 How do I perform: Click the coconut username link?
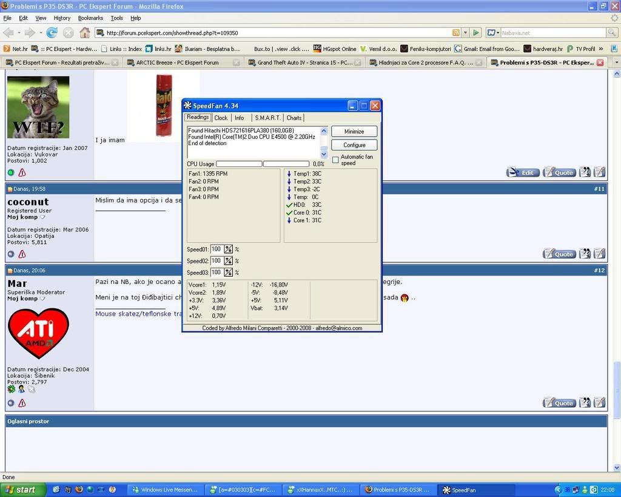click(x=28, y=201)
